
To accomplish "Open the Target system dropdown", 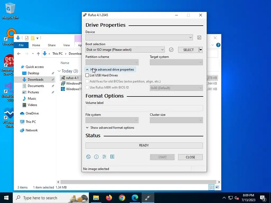I will (x=176, y=62).
